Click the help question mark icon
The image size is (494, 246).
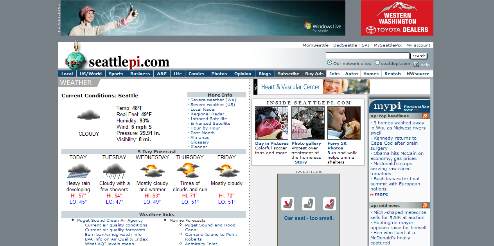pos(416,65)
